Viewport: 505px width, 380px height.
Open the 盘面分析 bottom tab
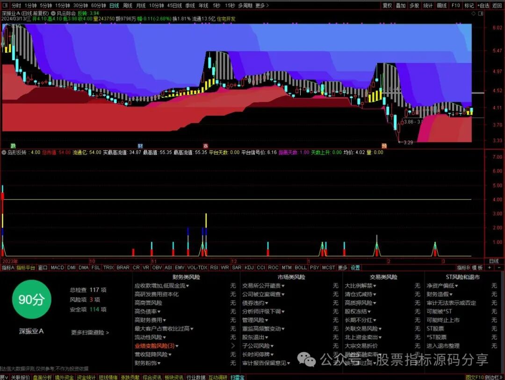point(42,377)
